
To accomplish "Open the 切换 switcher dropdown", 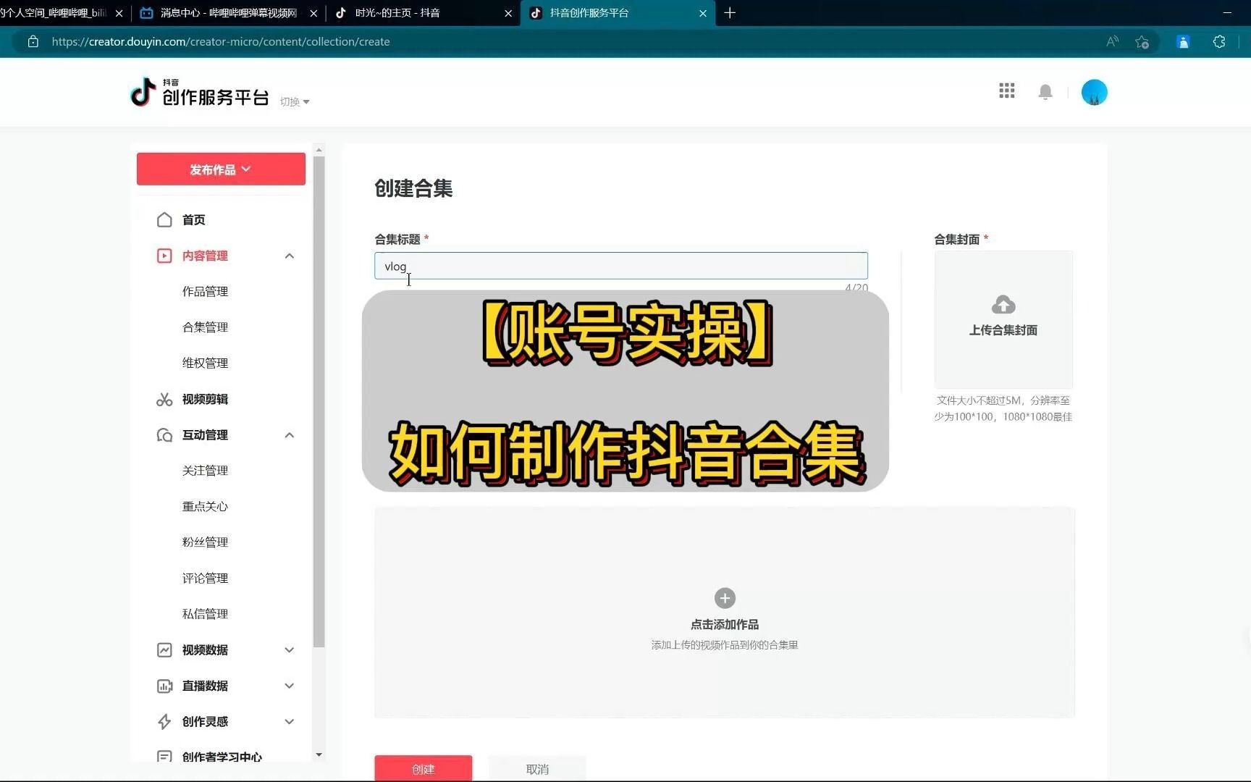I will pos(295,101).
